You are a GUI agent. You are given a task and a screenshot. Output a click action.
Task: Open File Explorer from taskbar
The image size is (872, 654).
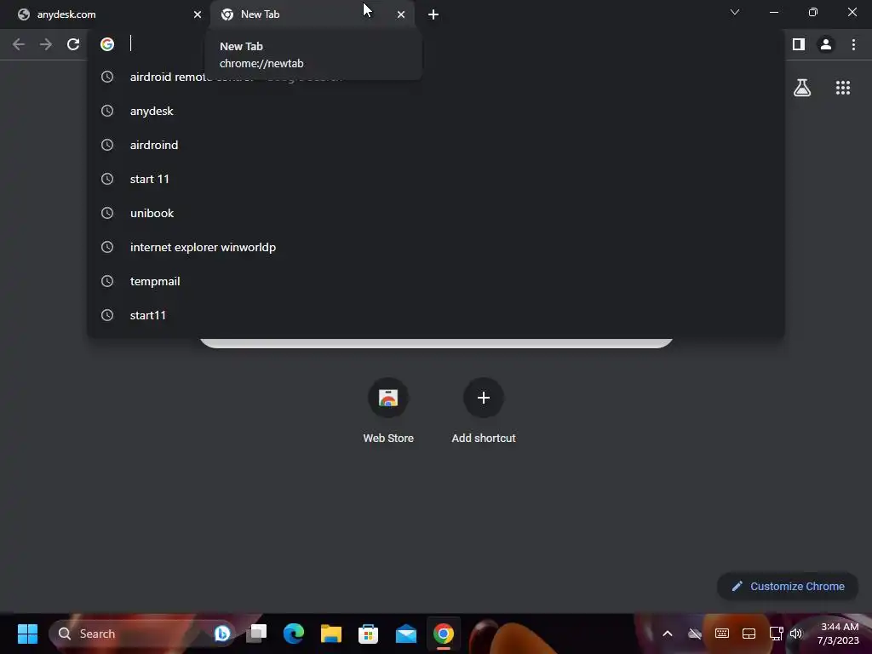coord(331,634)
